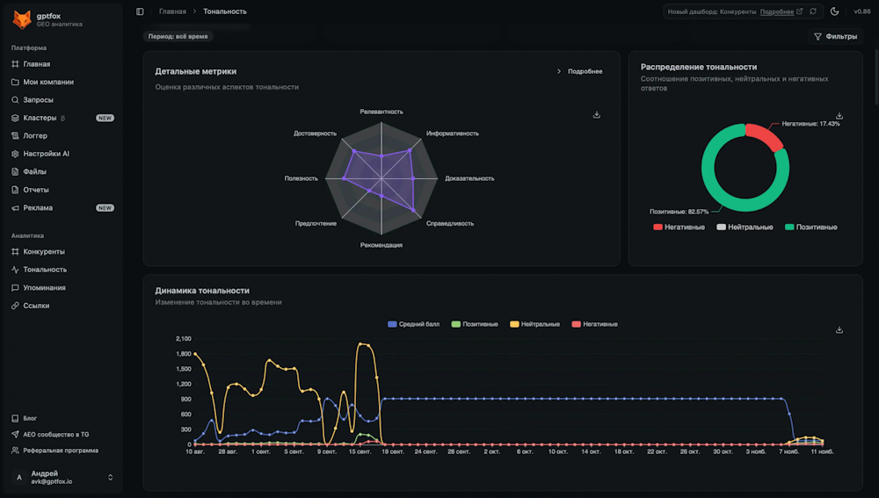Open Настройки AI in sidebar

(46, 154)
